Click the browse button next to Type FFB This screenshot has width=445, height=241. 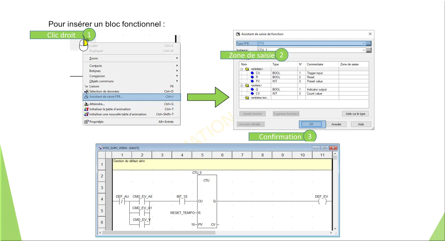point(369,43)
